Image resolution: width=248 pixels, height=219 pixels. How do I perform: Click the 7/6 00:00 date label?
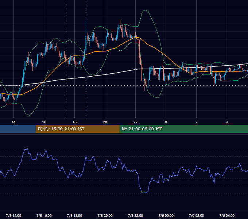point(166,215)
